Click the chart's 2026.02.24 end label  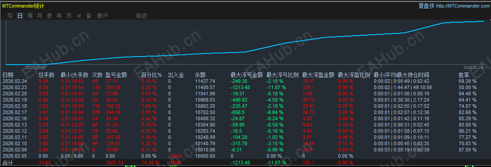tap(473, 68)
